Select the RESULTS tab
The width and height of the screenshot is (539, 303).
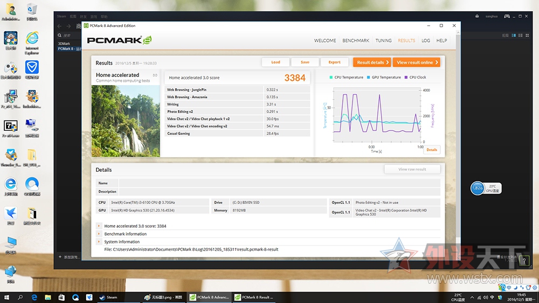(406, 40)
